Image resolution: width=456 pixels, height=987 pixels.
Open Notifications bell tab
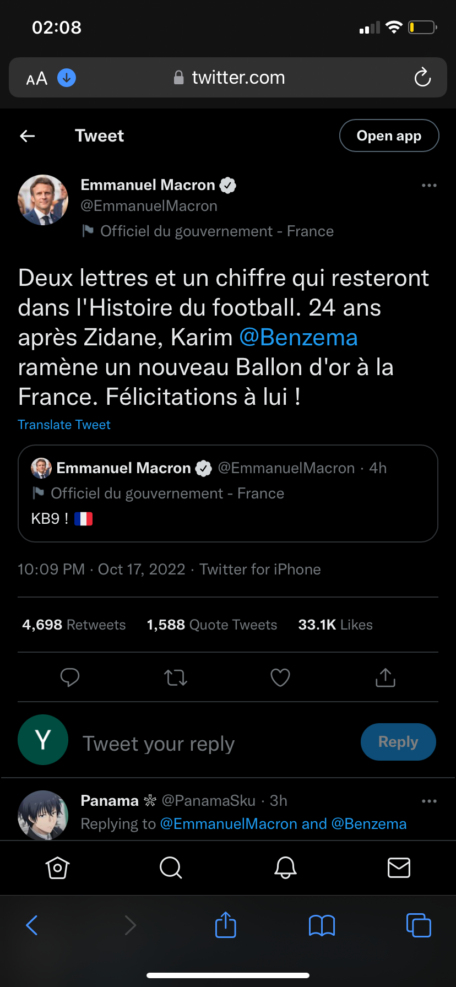point(285,868)
